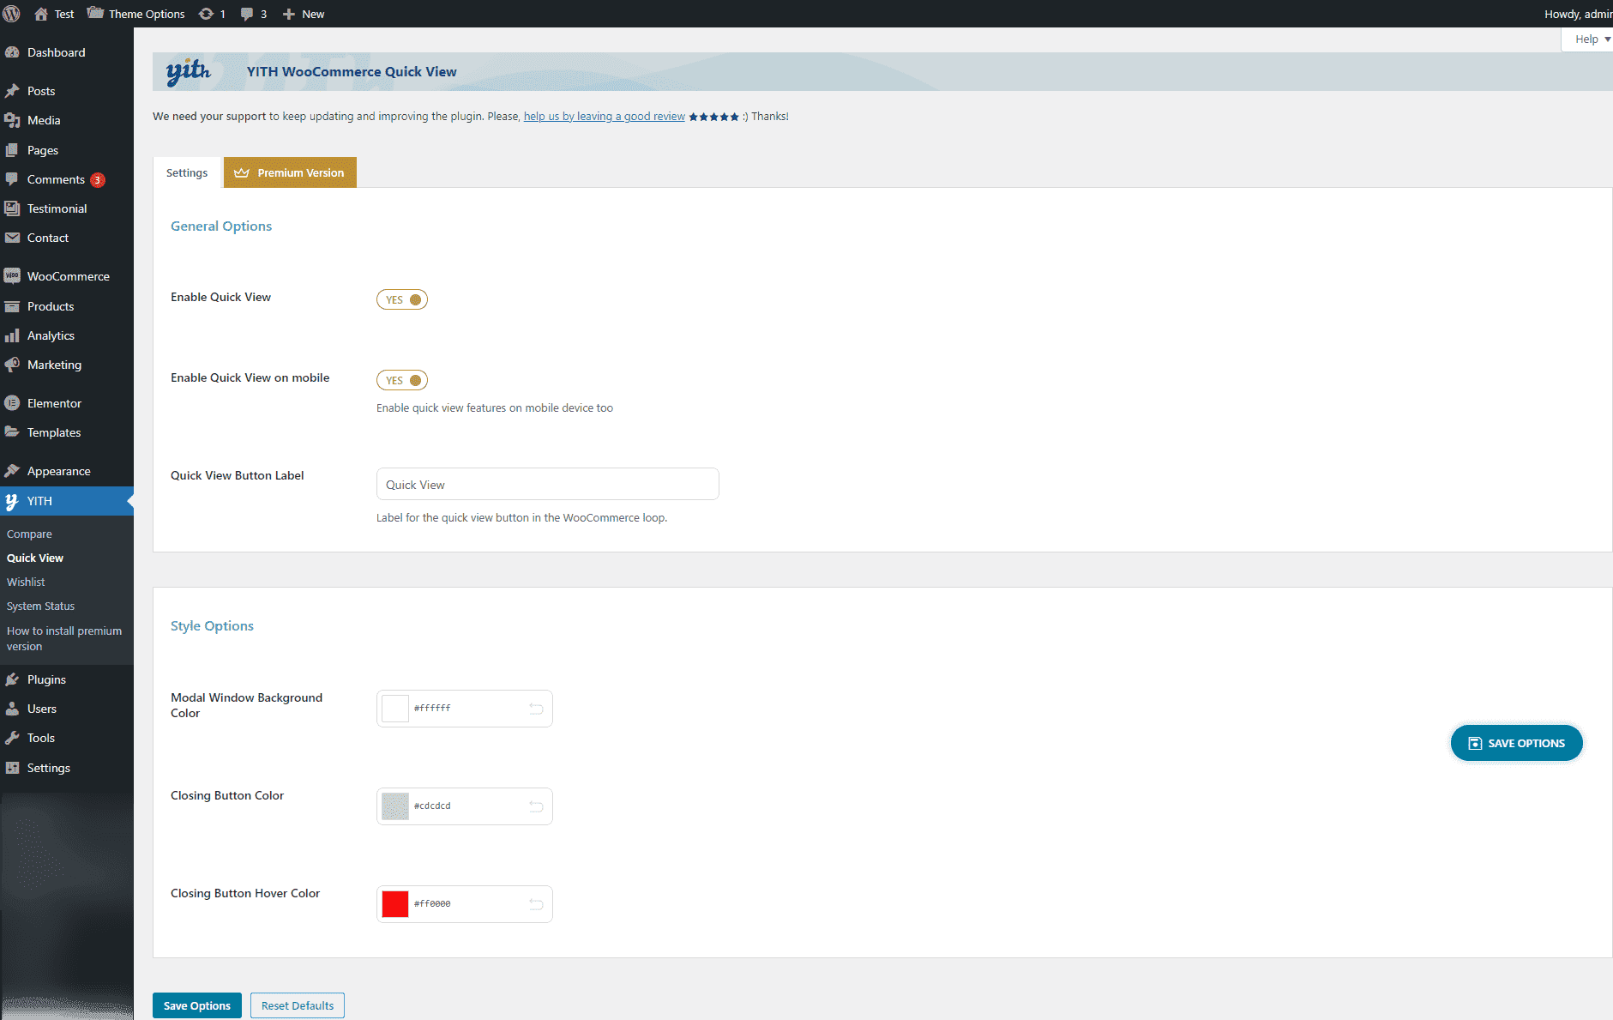This screenshot has width=1613, height=1020.
Task: Open the updates icon in admin bar
Action: coord(207,14)
